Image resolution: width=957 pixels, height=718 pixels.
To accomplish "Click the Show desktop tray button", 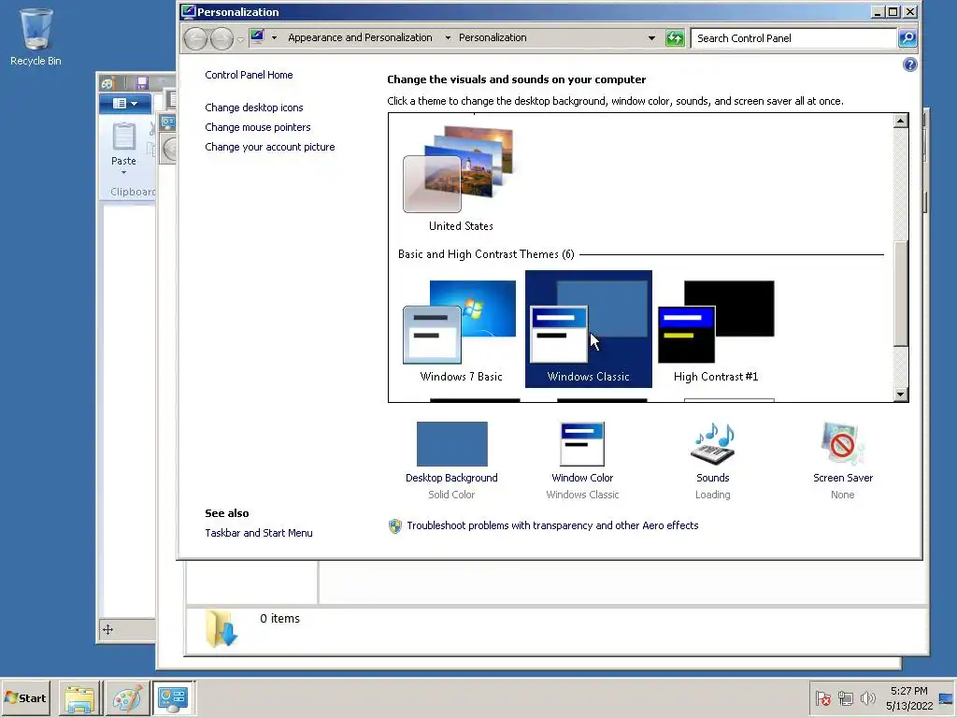I will (x=947, y=697).
